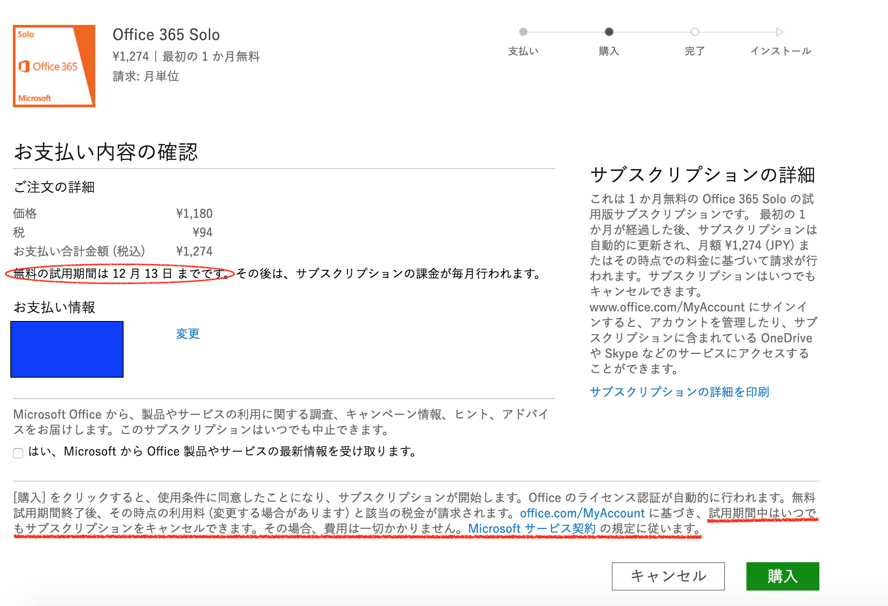The image size is (888, 606).
Task: Open the office.com/MyAccount link
Action: coord(582,513)
